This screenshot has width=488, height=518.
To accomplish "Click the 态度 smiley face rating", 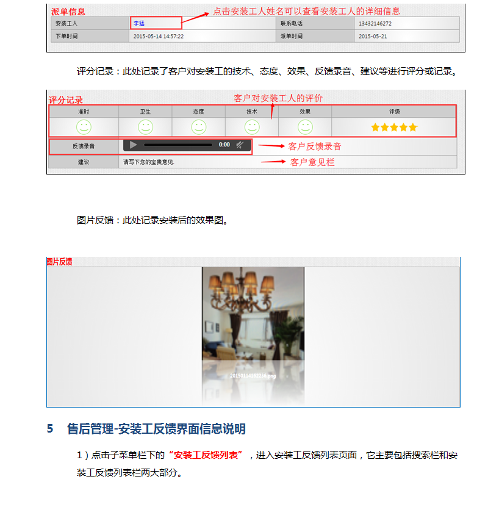I will 199,127.
